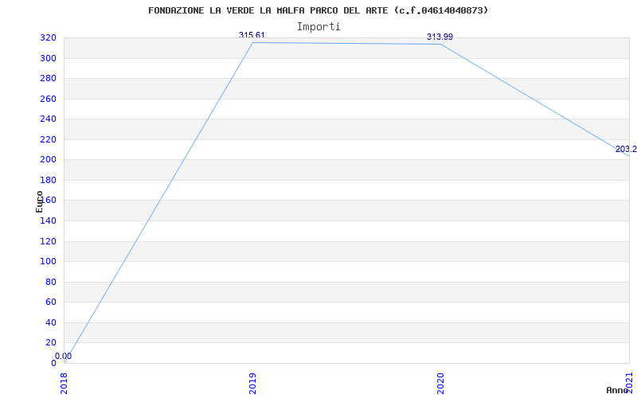Screen dimensions: 637x398
Task: Click the 260 y-axis tick label
Action: [x=48, y=99]
